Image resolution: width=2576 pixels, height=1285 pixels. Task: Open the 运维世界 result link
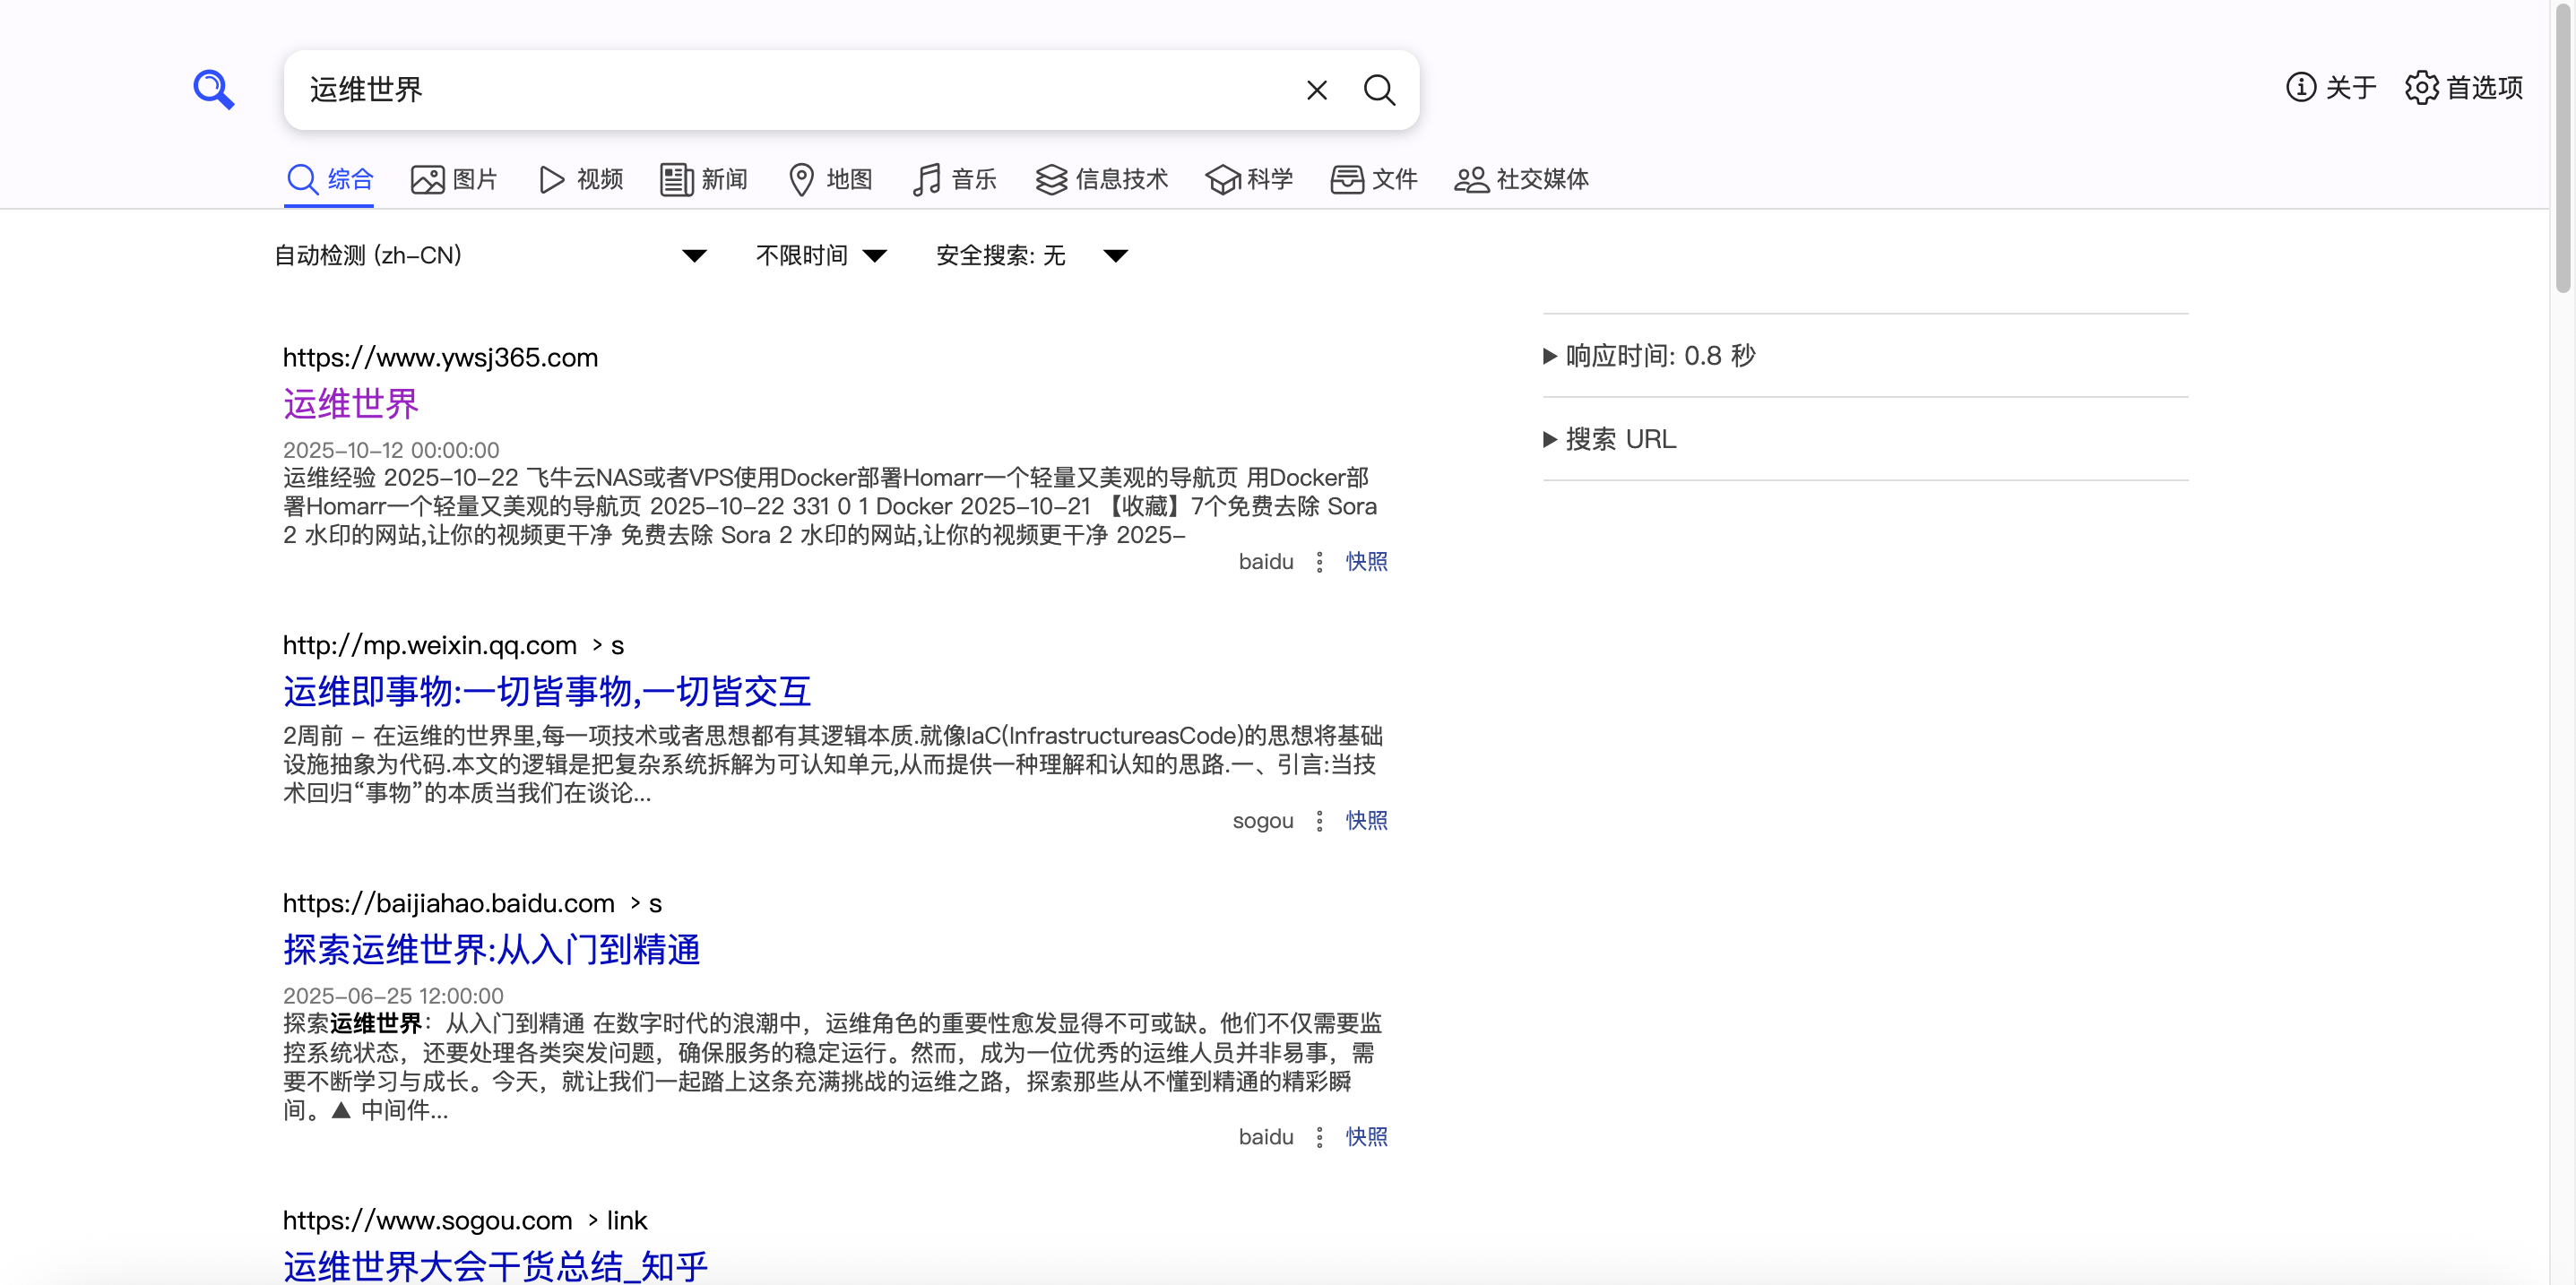pos(350,404)
